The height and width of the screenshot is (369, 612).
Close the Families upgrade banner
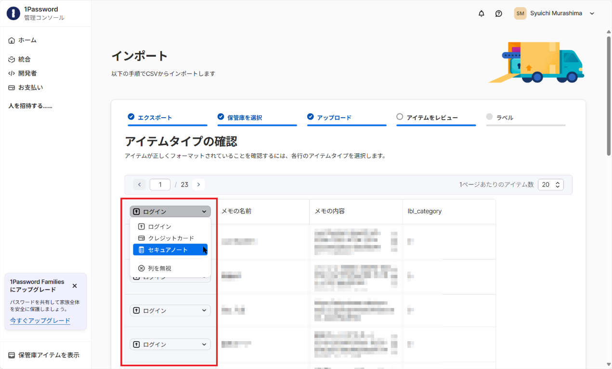tap(75, 286)
